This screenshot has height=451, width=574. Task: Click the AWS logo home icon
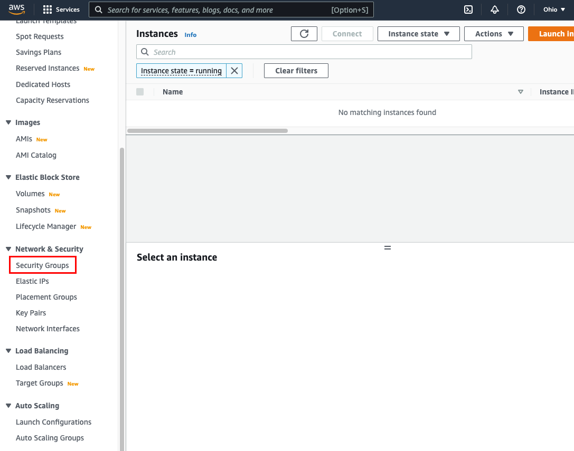[x=17, y=9]
